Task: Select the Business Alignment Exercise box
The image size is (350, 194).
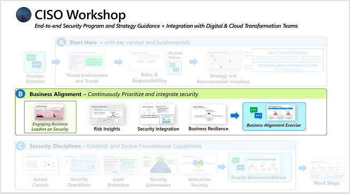Action: point(274,117)
